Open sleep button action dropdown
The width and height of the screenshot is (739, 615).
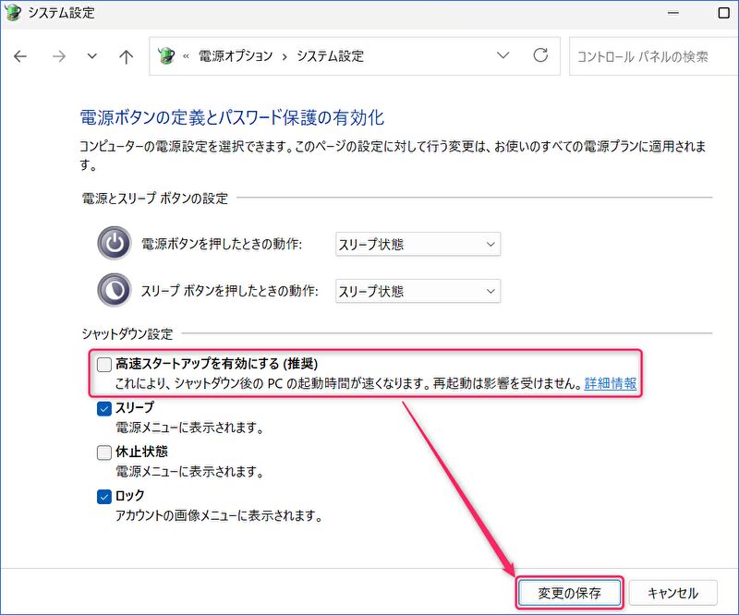(418, 291)
